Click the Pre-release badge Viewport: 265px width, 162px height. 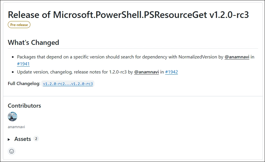tap(19, 25)
